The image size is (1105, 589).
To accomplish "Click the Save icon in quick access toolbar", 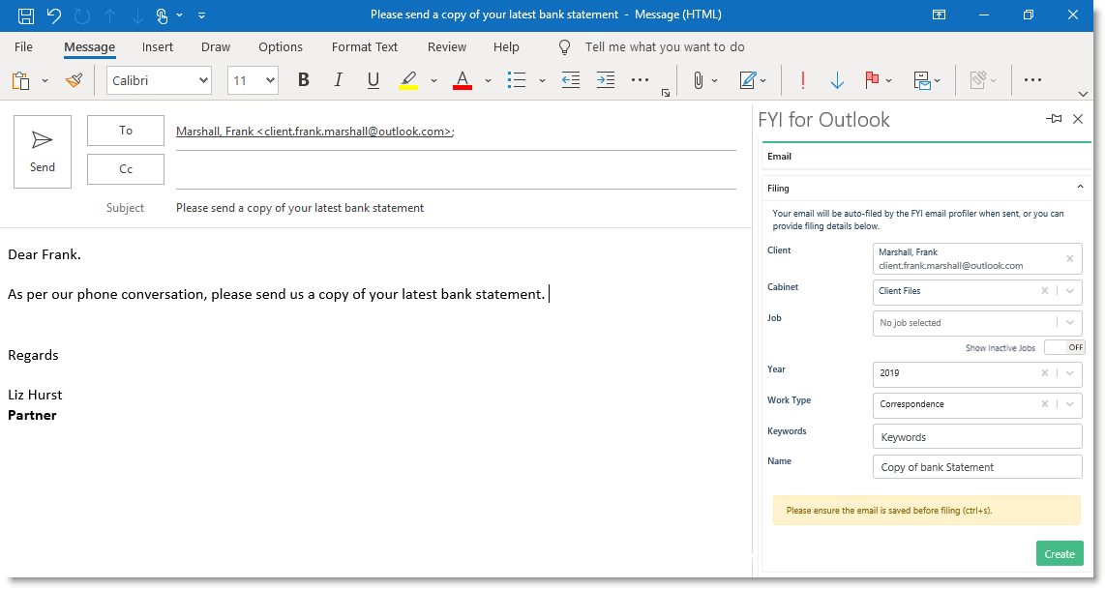I will click(x=26, y=15).
